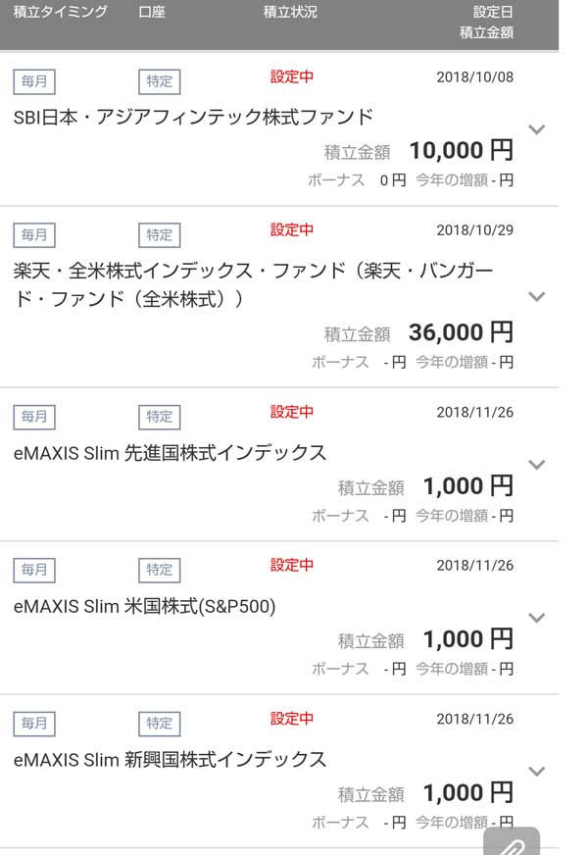The image size is (588, 855).
Task: Click the 積立状況 column header
Action: coord(290,13)
